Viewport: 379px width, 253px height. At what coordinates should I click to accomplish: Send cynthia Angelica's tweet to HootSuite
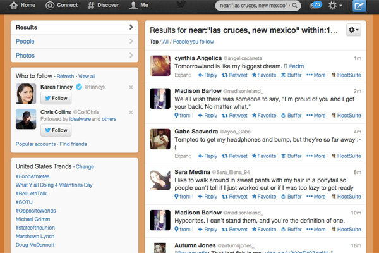(x=346, y=75)
